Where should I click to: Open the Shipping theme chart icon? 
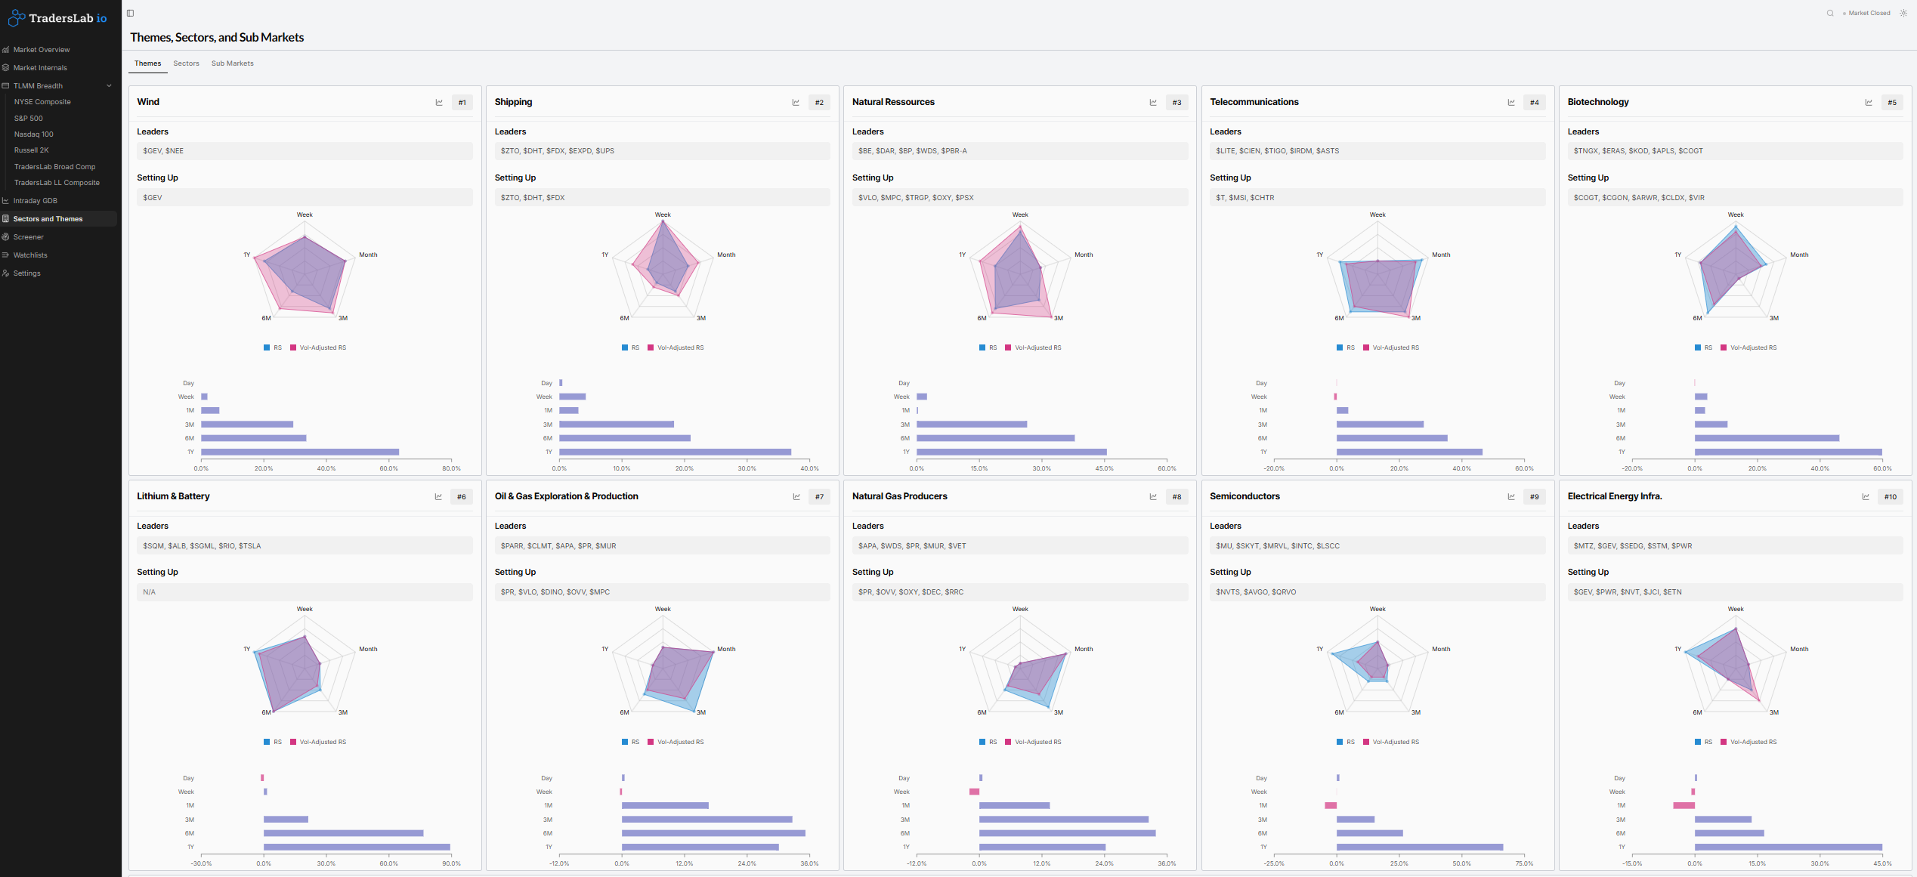(796, 103)
